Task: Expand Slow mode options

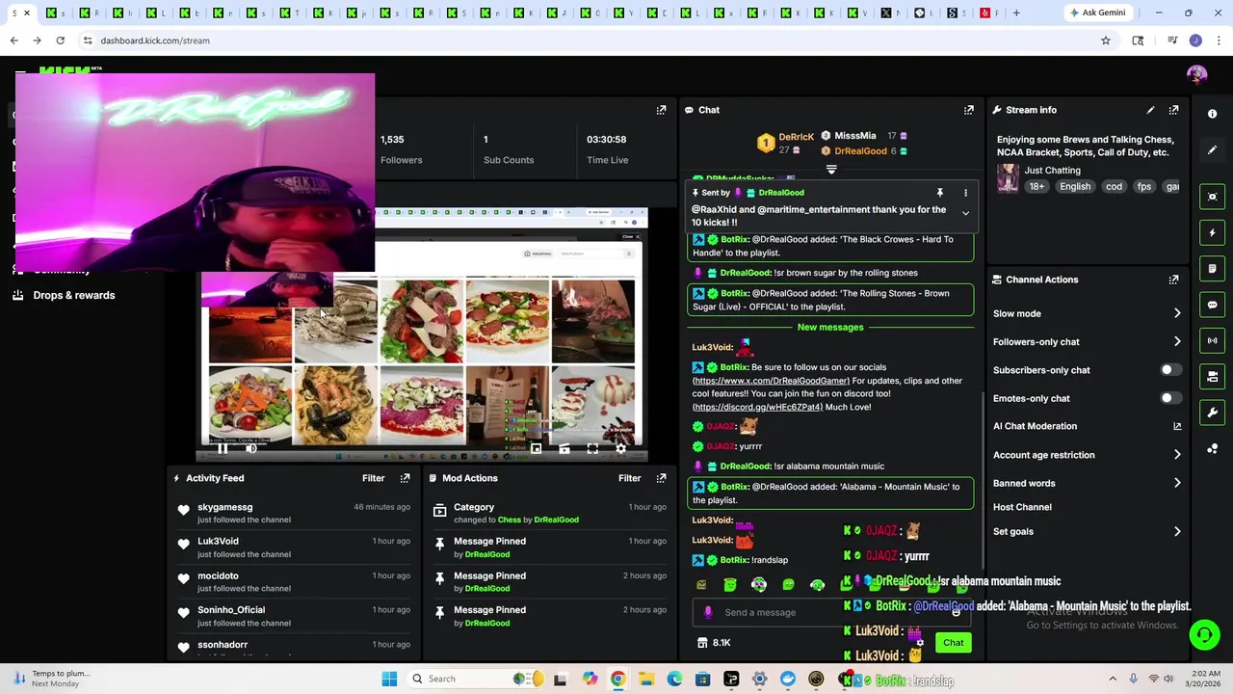Action: pos(1177,313)
